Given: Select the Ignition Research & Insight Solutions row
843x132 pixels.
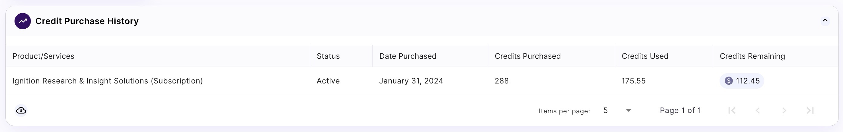Looking at the screenshot, I should [107, 81].
